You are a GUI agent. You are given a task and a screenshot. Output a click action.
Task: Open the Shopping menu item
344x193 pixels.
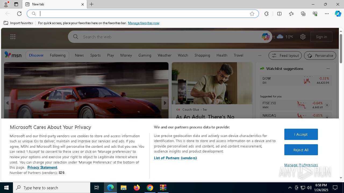coord(202,55)
